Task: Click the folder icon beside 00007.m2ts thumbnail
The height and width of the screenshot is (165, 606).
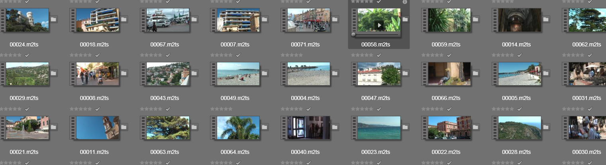Action: (265, 19)
